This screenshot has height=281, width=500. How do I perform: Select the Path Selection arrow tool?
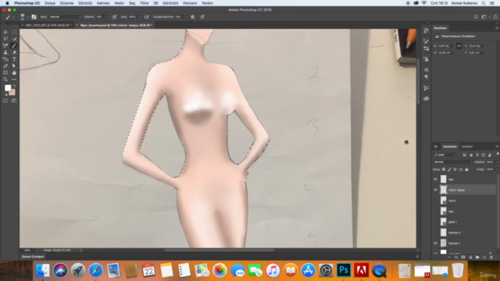point(14,66)
